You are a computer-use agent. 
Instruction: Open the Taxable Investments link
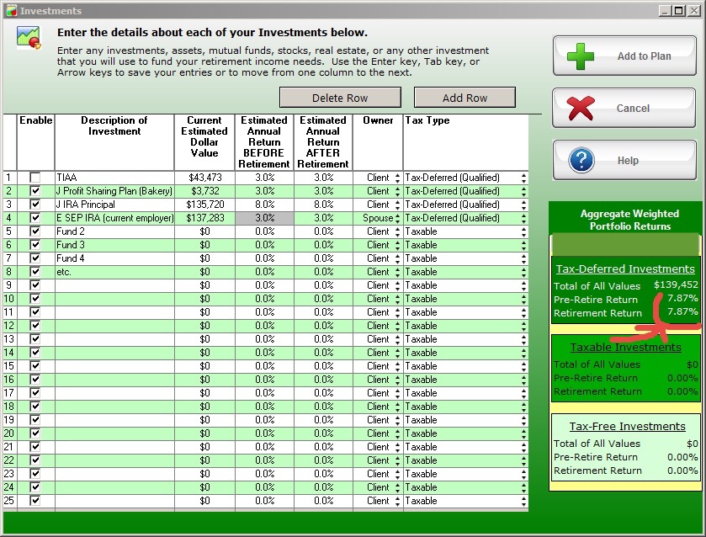click(x=625, y=348)
